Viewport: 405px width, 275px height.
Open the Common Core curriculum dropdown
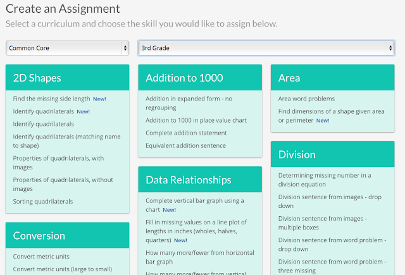click(x=67, y=48)
